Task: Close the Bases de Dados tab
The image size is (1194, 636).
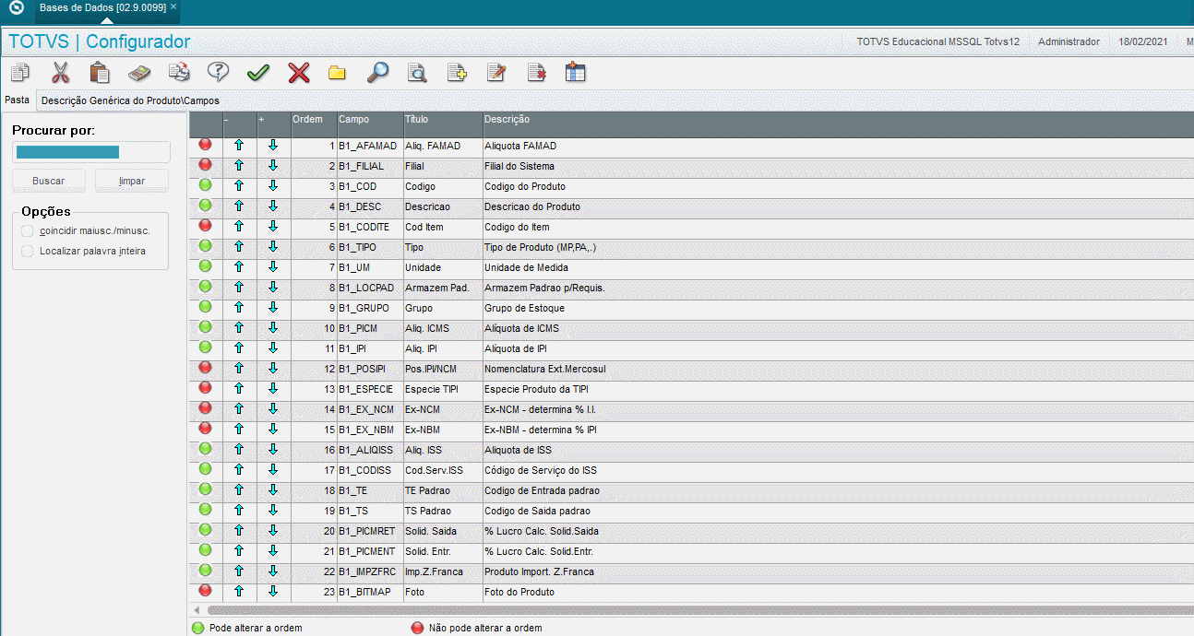Action: tap(173, 7)
